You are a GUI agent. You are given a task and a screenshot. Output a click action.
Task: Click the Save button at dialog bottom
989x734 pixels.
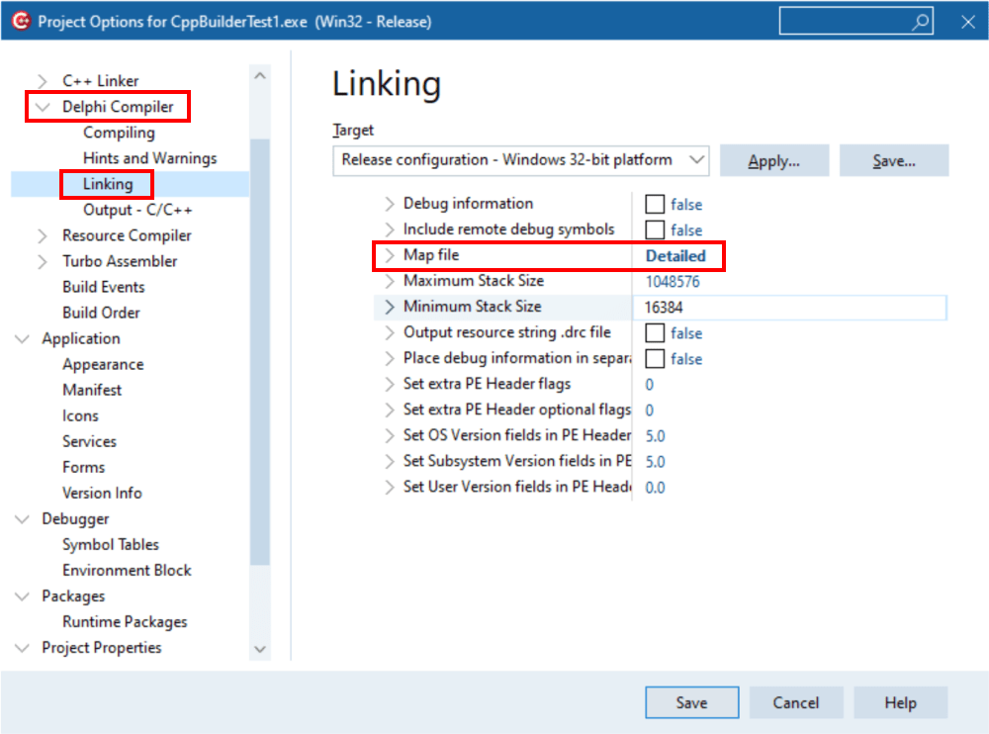[x=692, y=702]
